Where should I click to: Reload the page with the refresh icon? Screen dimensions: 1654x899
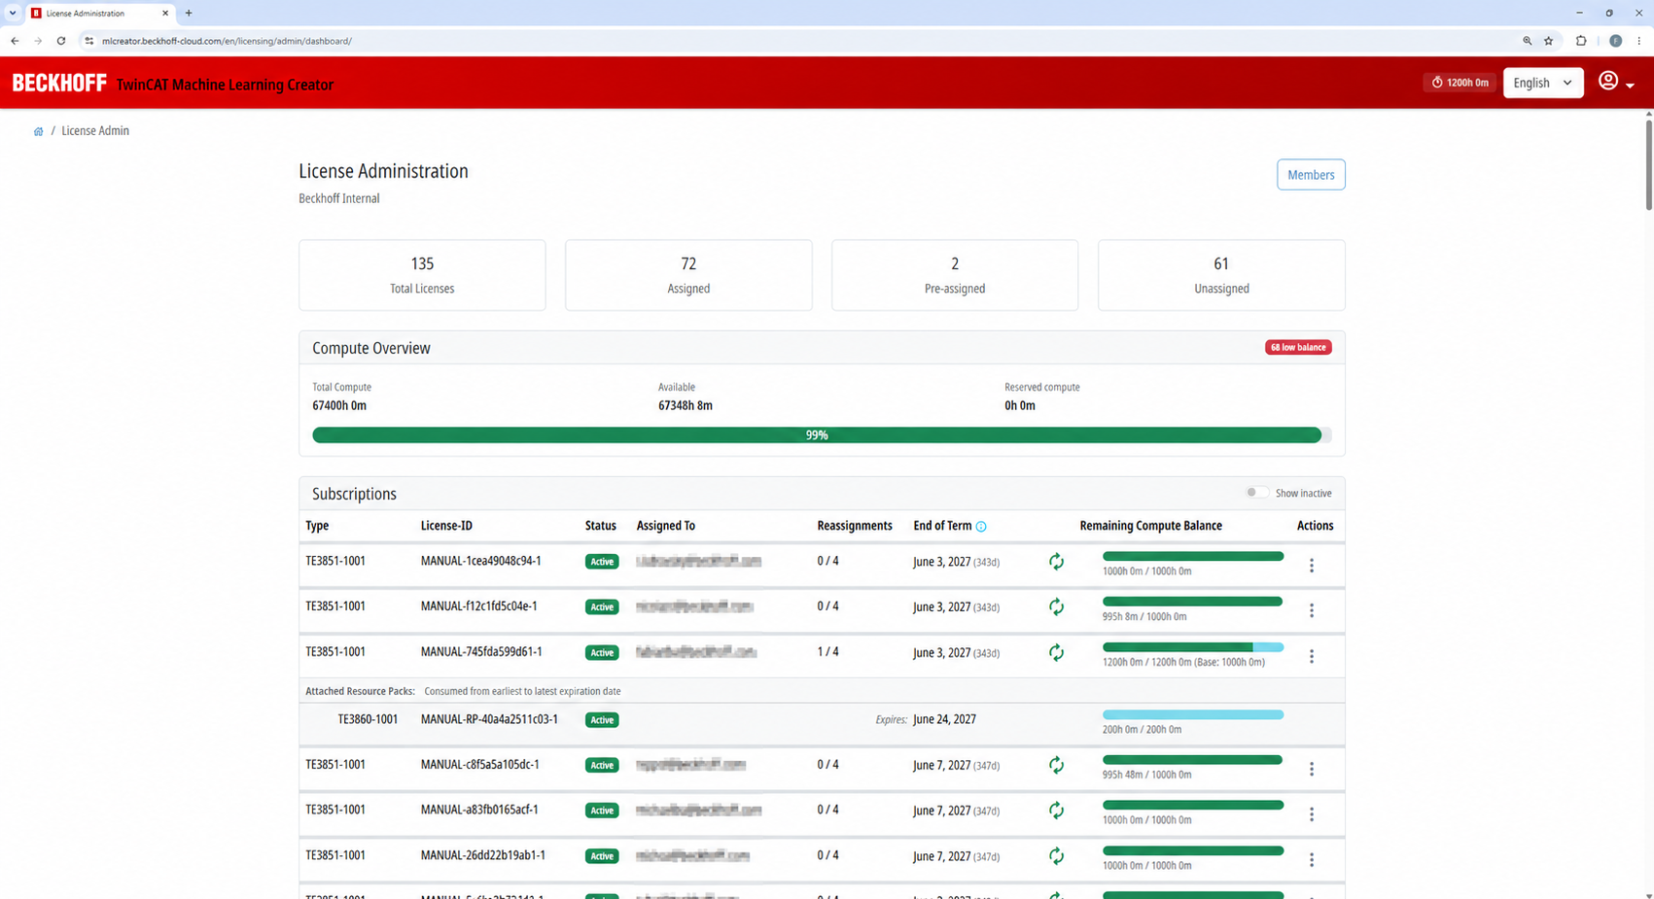point(61,41)
